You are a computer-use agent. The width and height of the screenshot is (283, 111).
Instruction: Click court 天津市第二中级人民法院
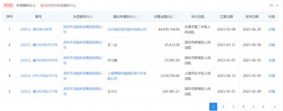(197, 29)
